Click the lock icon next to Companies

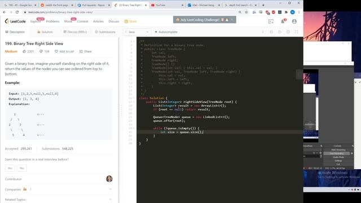25,189
